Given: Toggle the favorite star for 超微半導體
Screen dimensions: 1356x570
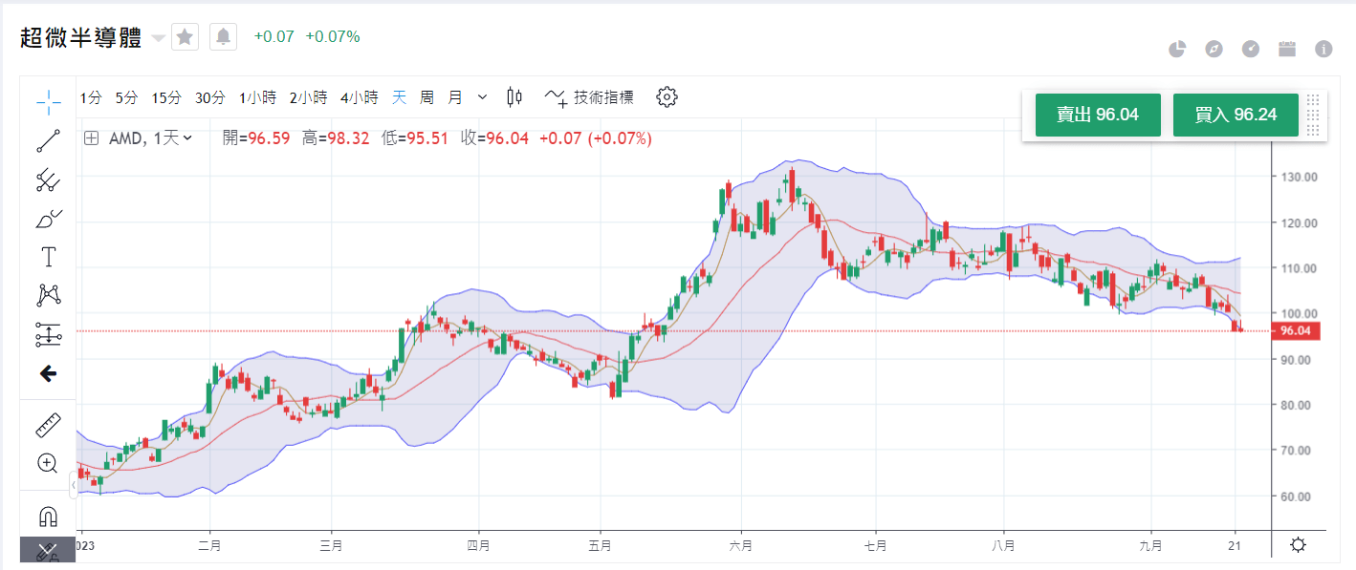Looking at the screenshot, I should coord(186,37).
